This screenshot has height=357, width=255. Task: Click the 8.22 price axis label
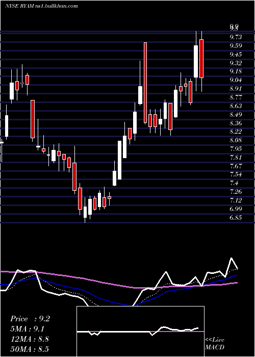tap(236, 132)
